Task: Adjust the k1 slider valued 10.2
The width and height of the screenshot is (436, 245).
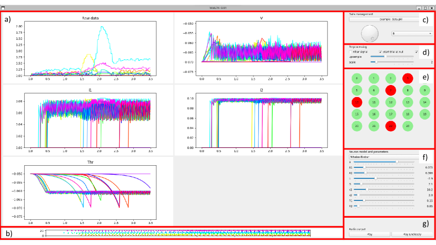Action: coord(384,189)
